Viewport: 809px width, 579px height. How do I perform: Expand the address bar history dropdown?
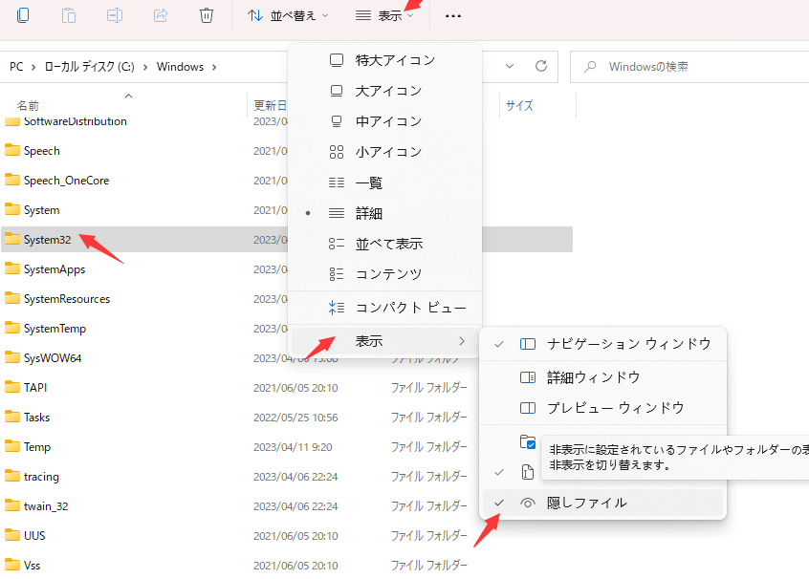pyautogui.click(x=510, y=67)
